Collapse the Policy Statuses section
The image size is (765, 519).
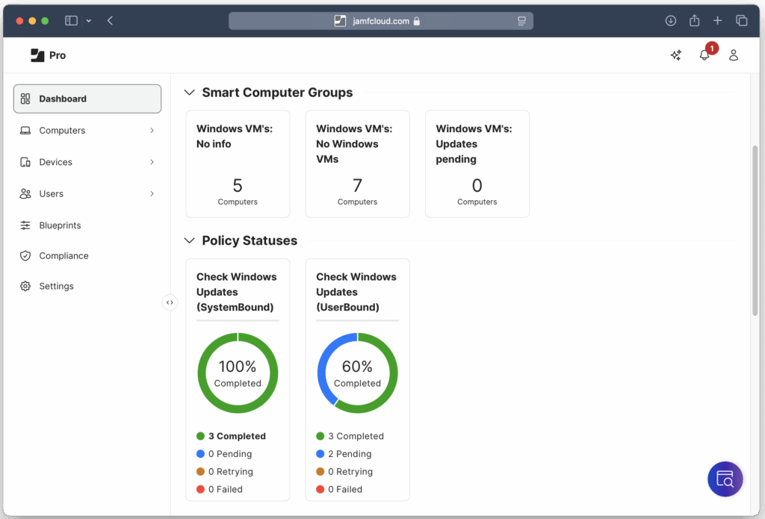click(189, 240)
